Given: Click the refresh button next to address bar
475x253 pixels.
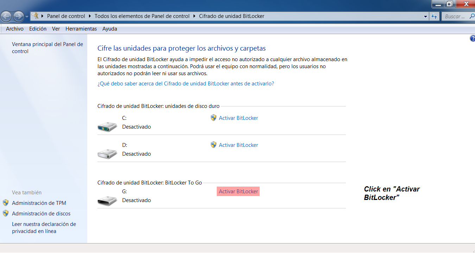Looking at the screenshot, I should [x=434, y=16].
